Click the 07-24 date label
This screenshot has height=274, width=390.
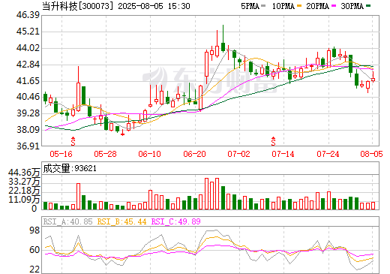(x=328, y=154)
